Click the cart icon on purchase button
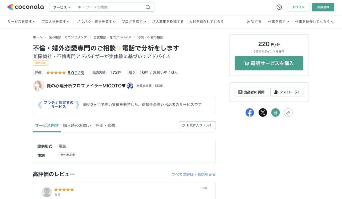Image resolution: width=342 pixels, height=199 pixels. tap(248, 63)
